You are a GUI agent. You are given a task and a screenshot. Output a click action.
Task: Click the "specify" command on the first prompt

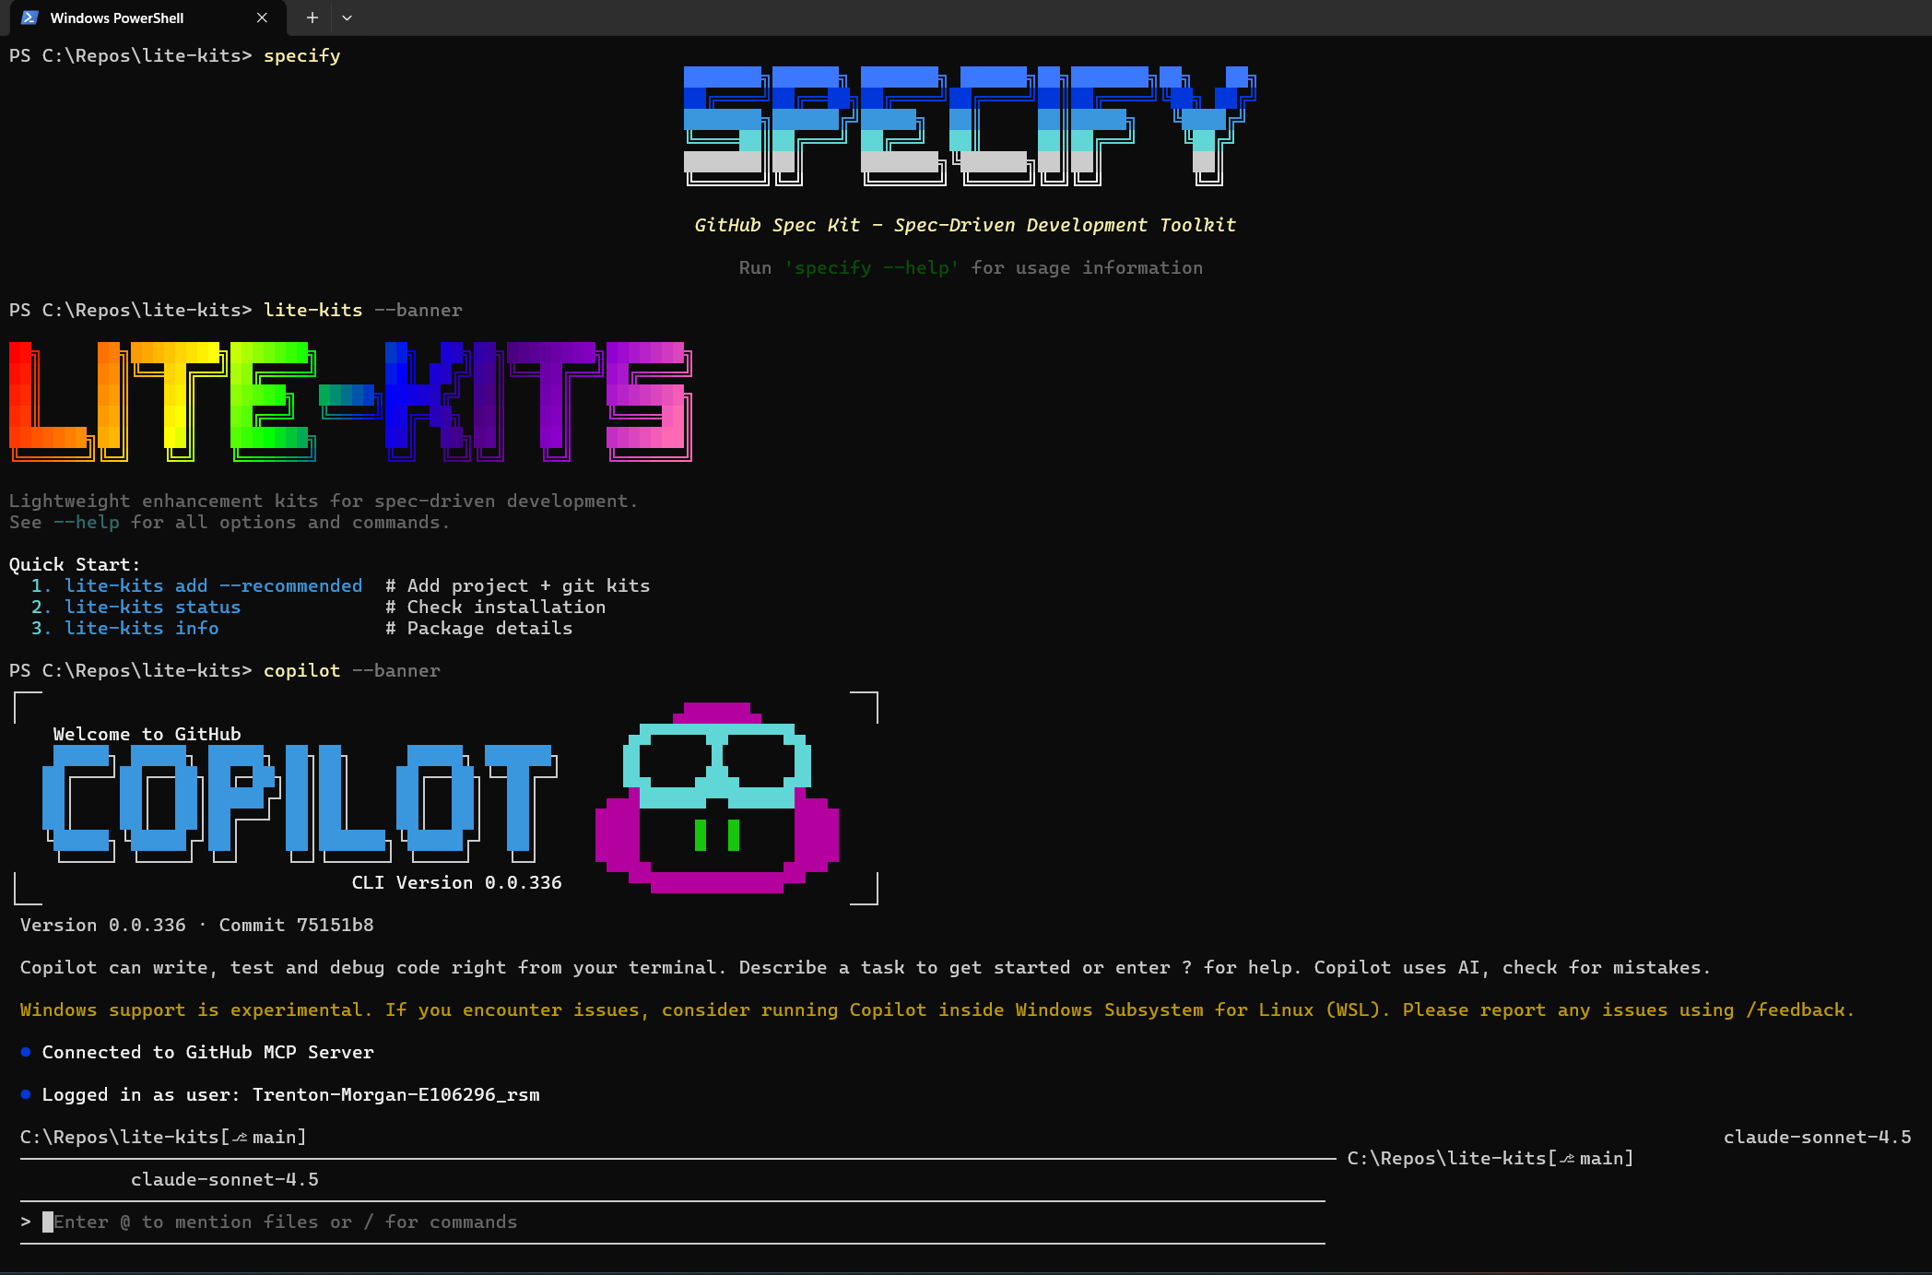point(302,55)
